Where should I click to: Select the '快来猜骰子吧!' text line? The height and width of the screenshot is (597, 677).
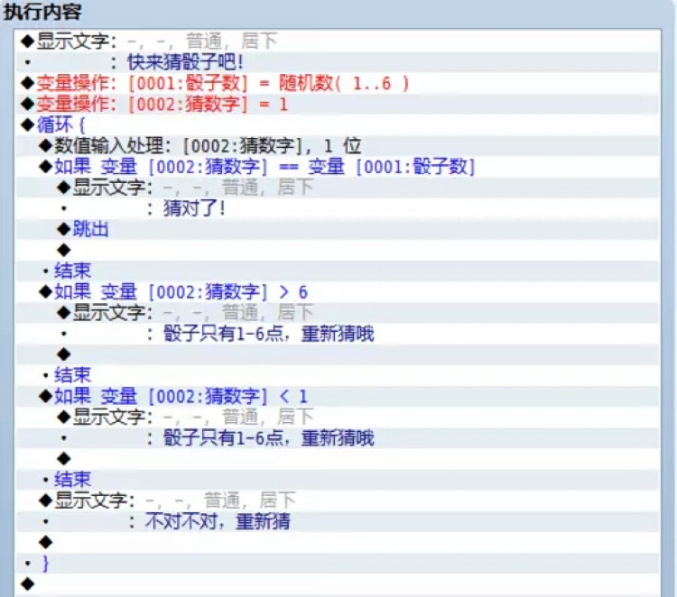(337, 62)
